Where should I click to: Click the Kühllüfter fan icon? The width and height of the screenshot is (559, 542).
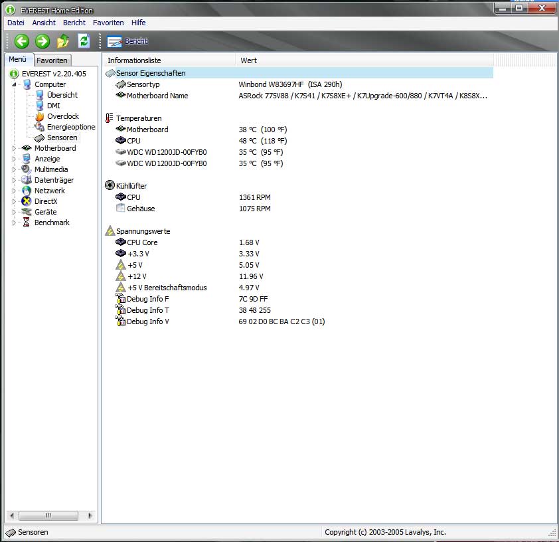point(110,185)
